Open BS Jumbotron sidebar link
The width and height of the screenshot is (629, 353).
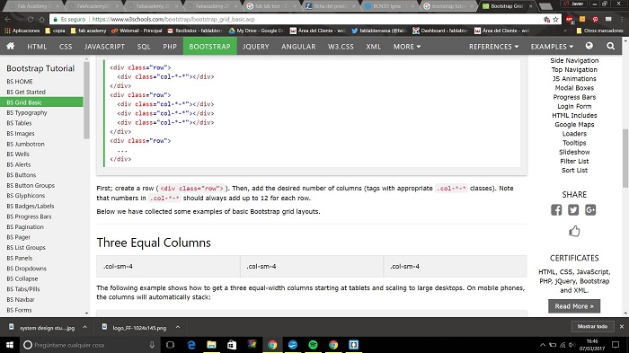[26, 144]
